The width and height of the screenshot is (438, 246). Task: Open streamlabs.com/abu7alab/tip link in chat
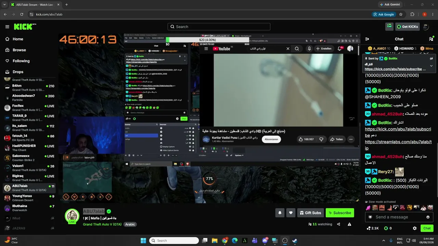[x=398, y=145]
